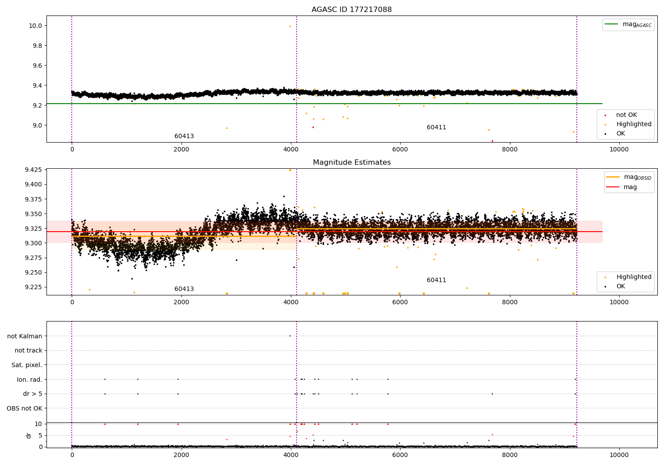
Task: Click x-axis tick '2000' under the top plot
Action: (x=181, y=150)
